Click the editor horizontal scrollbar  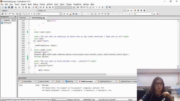(x=63, y=74)
